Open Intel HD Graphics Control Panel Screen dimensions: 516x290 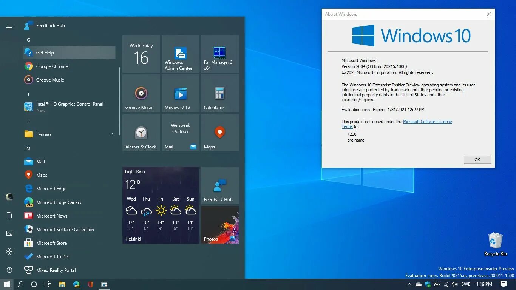coord(69,107)
